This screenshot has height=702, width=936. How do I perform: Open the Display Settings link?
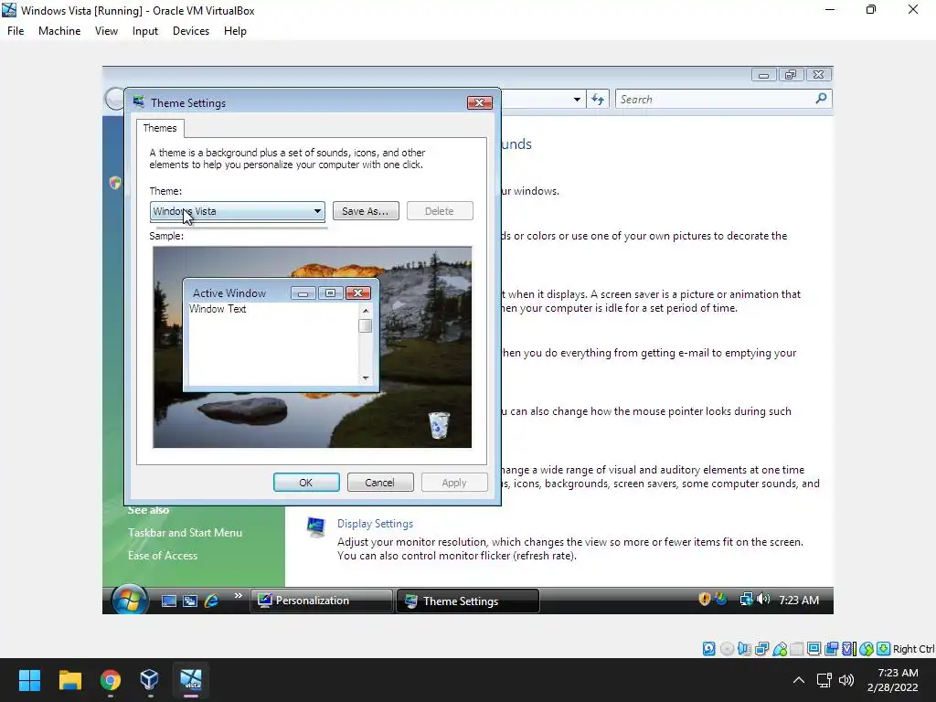[x=375, y=524]
